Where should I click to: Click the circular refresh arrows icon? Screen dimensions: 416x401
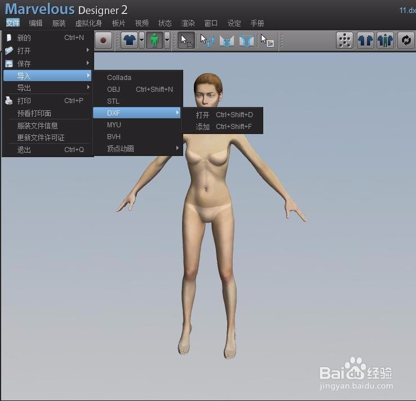406,41
